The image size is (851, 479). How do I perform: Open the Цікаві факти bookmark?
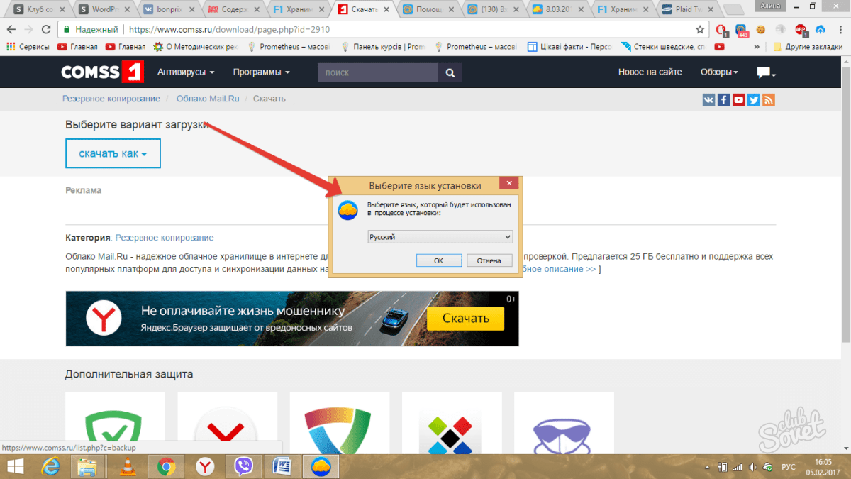click(x=569, y=47)
